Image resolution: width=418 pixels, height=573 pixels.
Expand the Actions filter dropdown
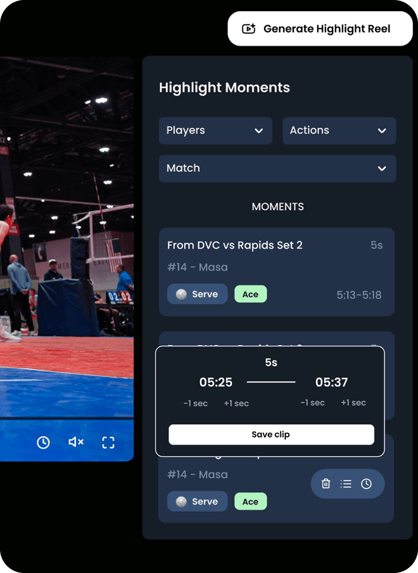coord(339,131)
